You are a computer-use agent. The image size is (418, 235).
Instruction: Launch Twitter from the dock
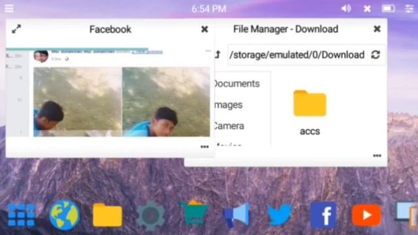280,215
